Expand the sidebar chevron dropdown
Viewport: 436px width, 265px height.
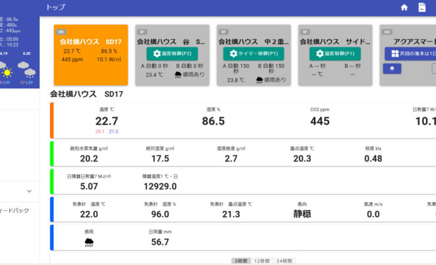point(29,191)
